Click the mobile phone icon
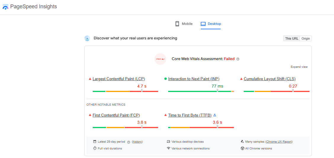 click(x=177, y=24)
